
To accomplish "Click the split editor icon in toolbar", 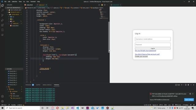I will (x=105, y=5).
